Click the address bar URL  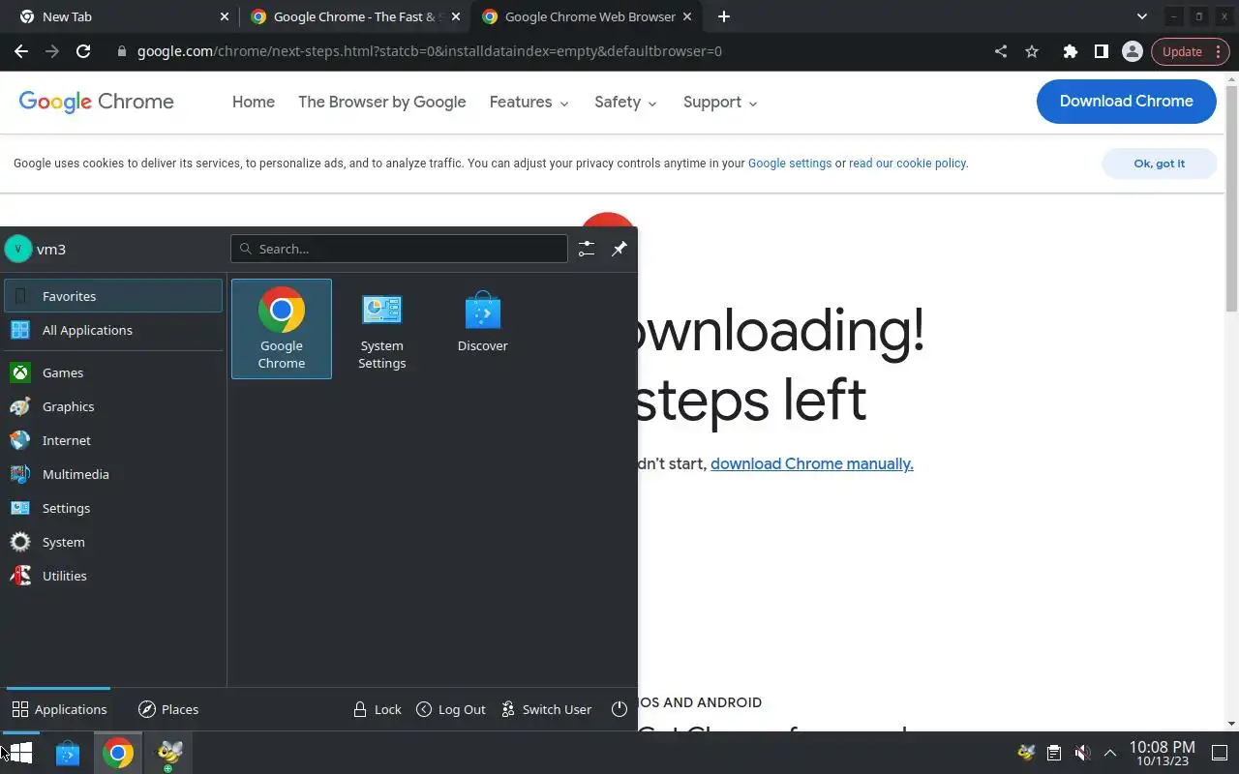429,51
